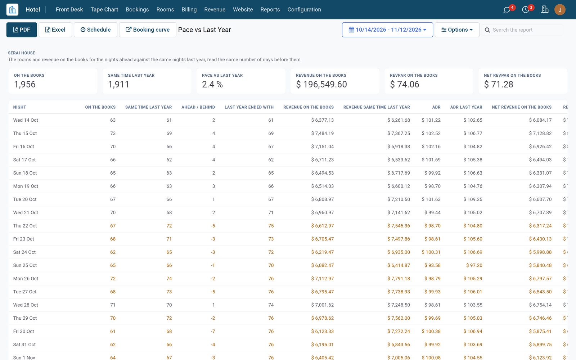Open the Booking curve view
Image resolution: width=576 pixels, height=360 pixels.
pyautogui.click(x=148, y=30)
